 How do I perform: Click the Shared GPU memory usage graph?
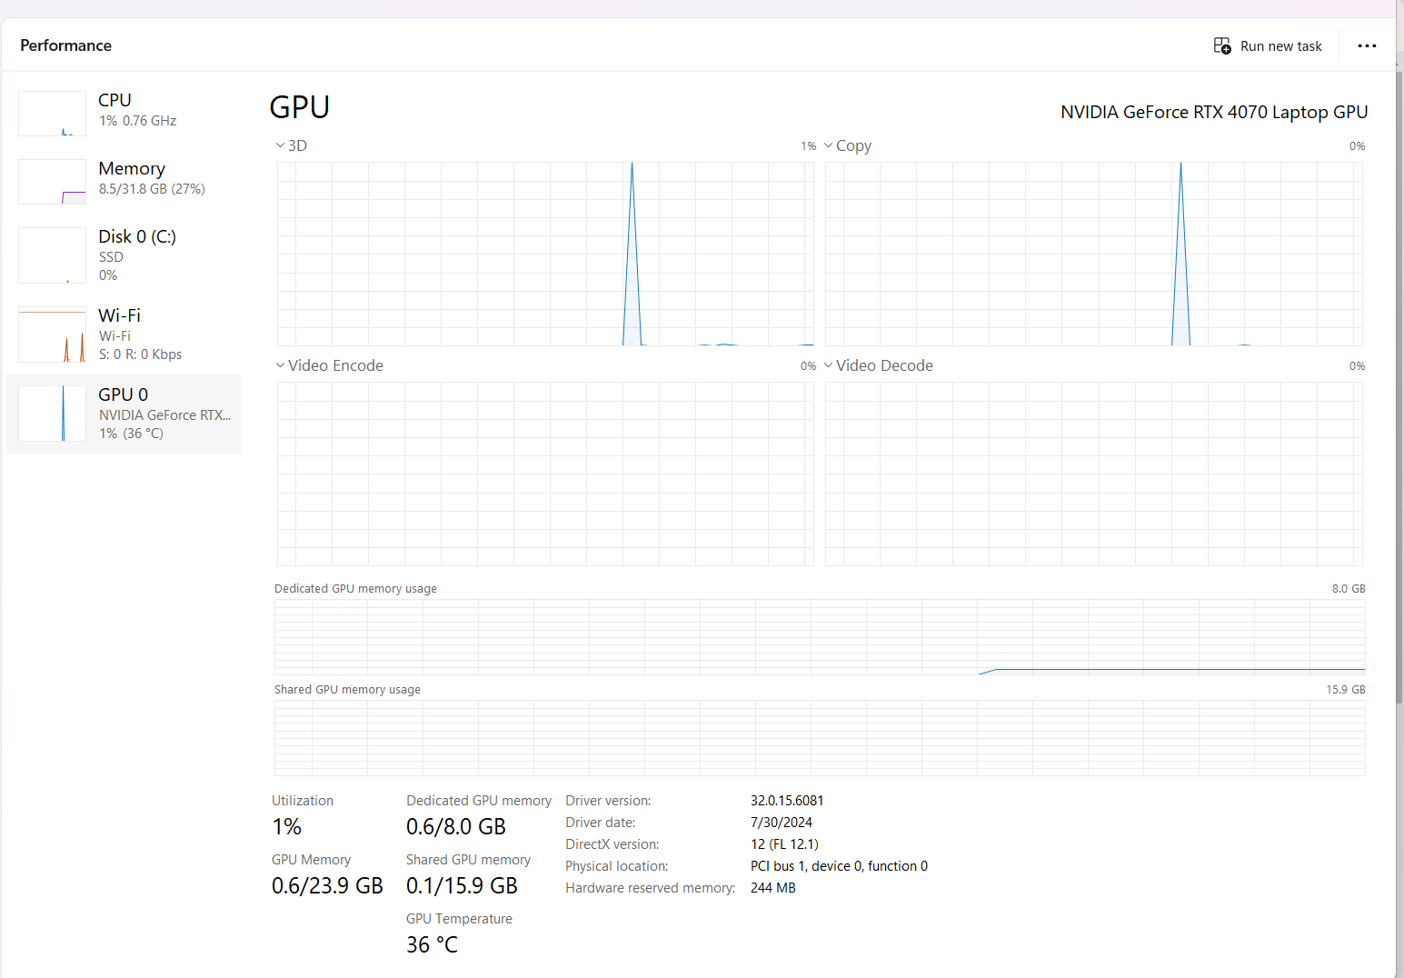click(x=820, y=737)
